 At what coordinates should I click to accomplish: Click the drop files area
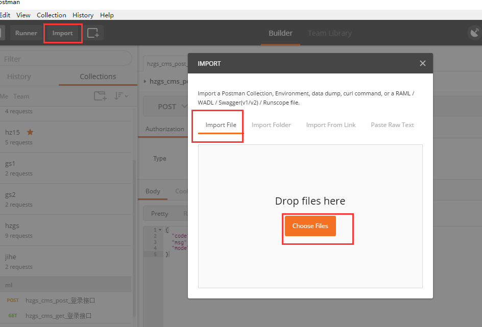(x=310, y=216)
